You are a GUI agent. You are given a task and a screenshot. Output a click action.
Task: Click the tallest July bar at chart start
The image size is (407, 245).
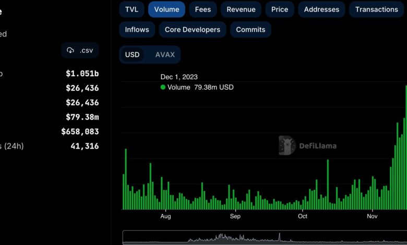coord(126,180)
